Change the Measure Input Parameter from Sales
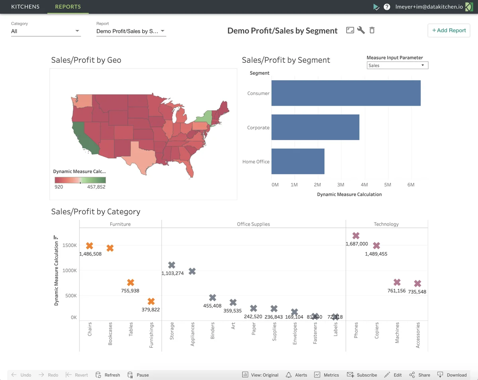The width and height of the screenshot is (478, 380). 397,65
